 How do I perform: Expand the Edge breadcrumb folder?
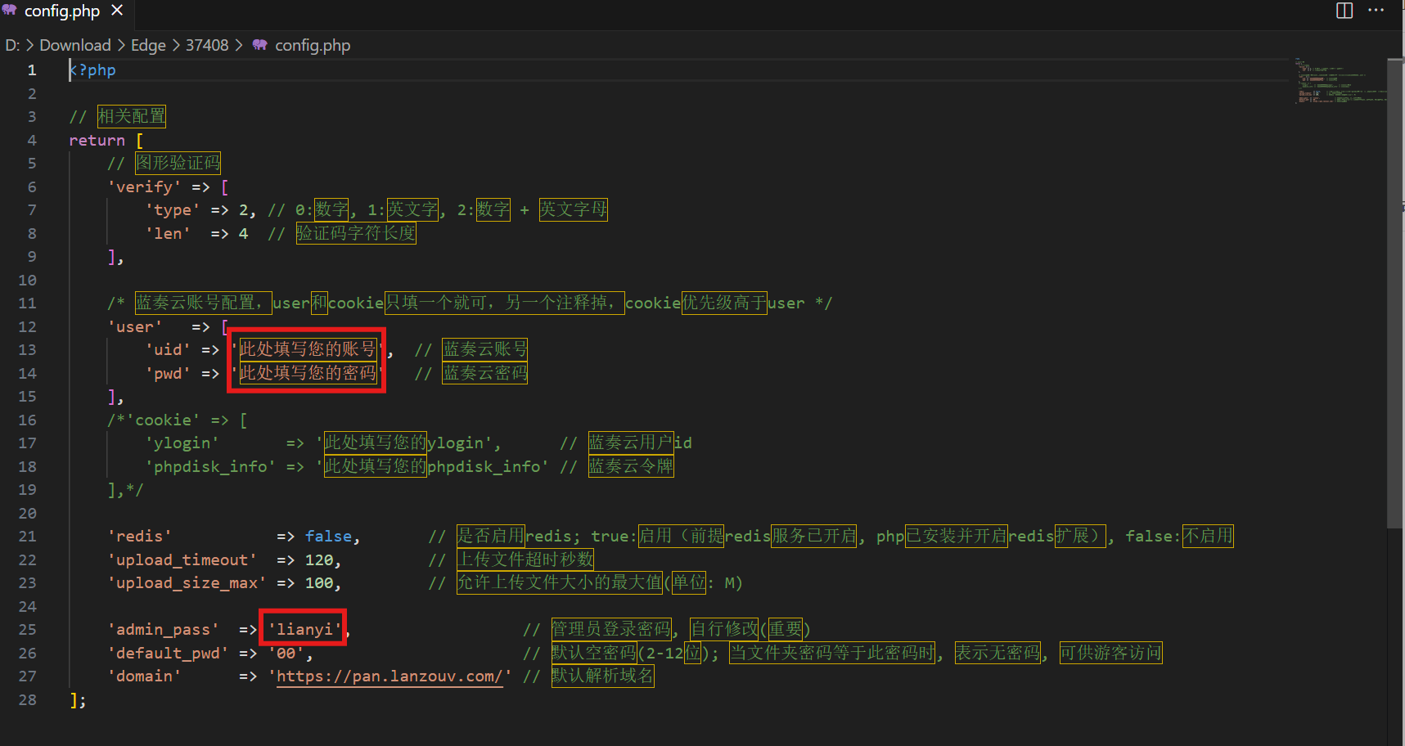(148, 45)
